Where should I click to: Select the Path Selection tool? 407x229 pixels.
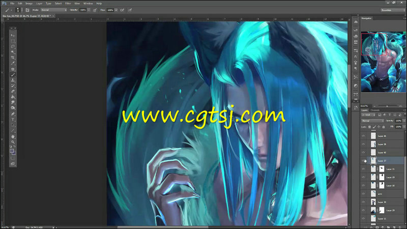(x=13, y=125)
